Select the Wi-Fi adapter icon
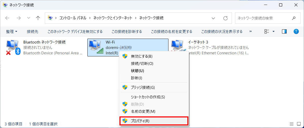 (96, 47)
